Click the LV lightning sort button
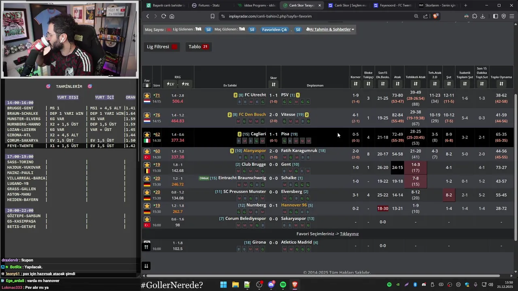518x291 pixels. click(x=170, y=84)
